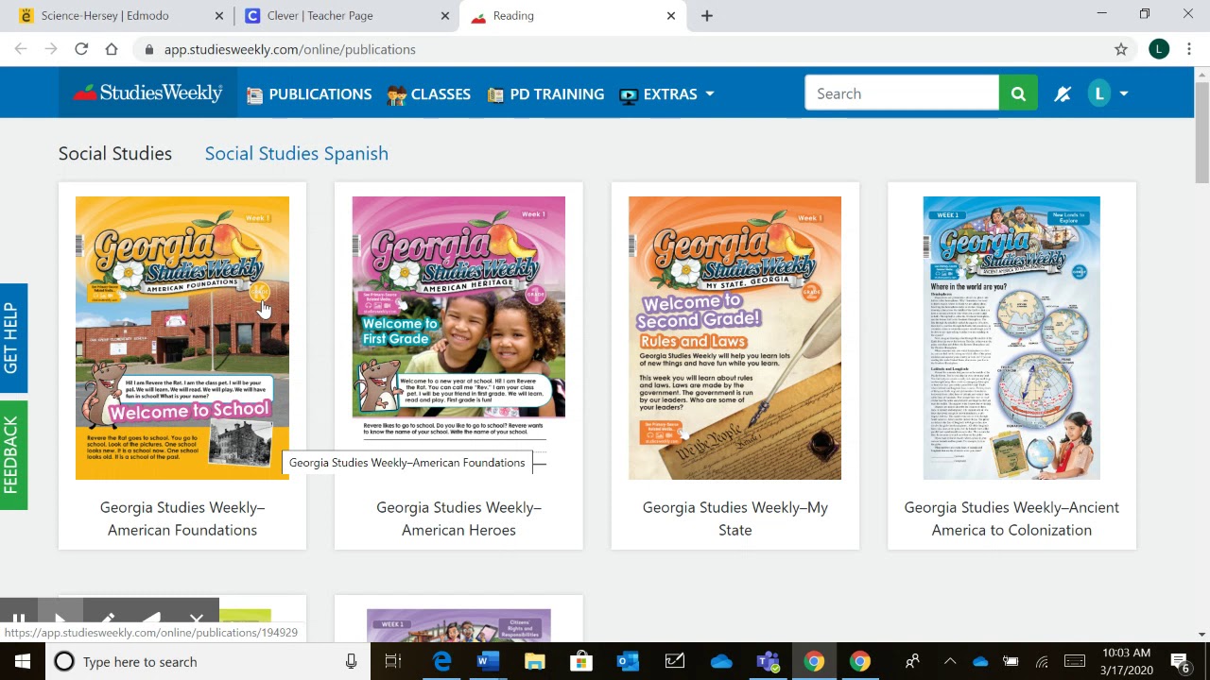This screenshot has height=680, width=1210.
Task: Click the Where in the World cover thumbnail
Action: click(1011, 338)
